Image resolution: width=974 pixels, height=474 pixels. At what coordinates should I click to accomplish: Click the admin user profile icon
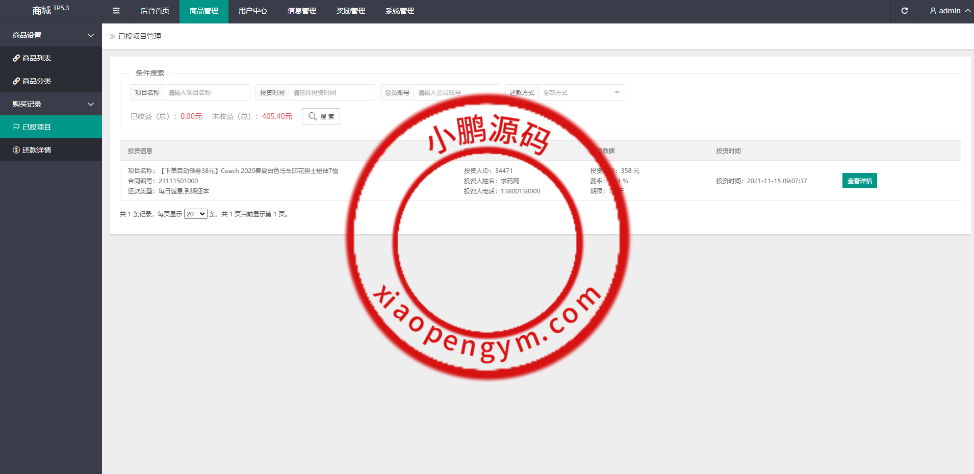pyautogui.click(x=933, y=11)
